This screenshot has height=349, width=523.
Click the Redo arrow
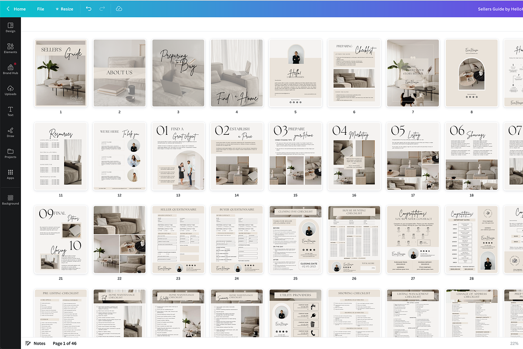click(102, 9)
